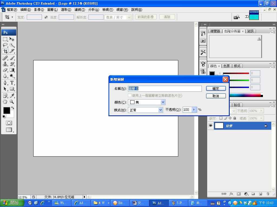Select the History Brush tool
Screen dimensions: 277x207
pyautogui.click(x=12, y=64)
